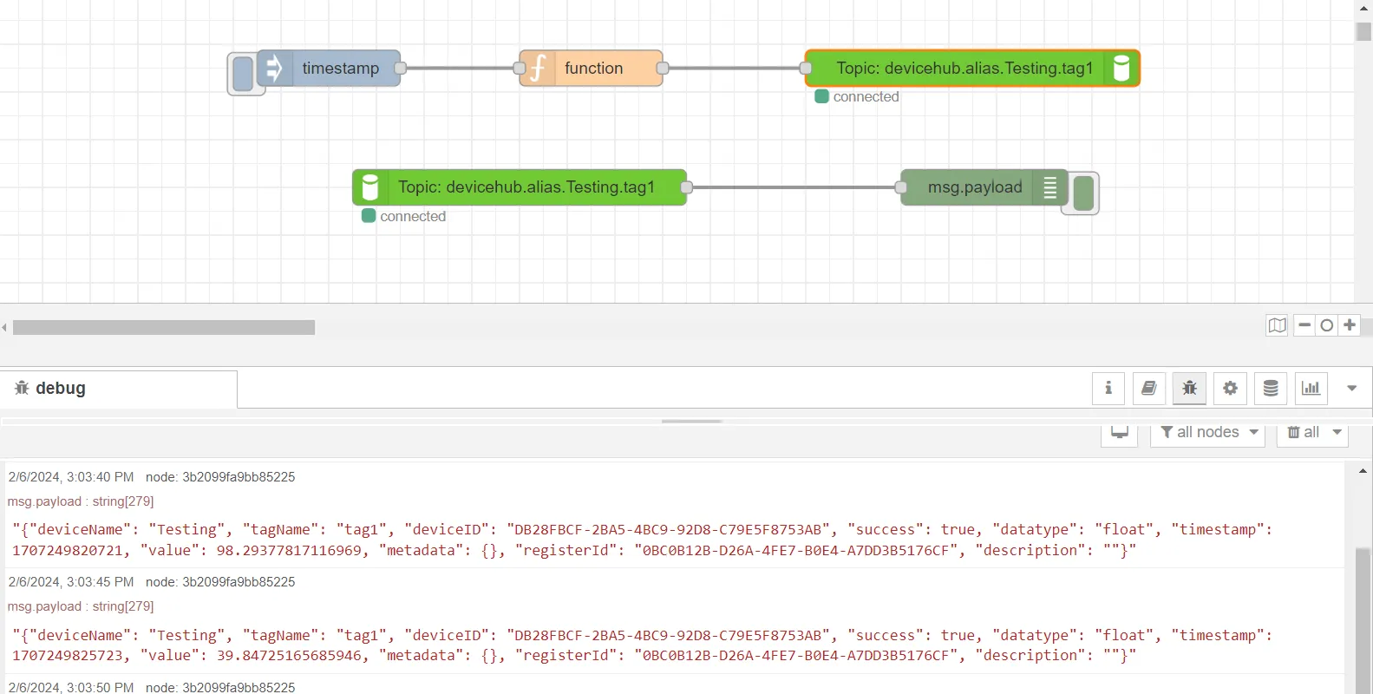Click the 'msg.payload : string[279]' label under 3:03:45 PM
Screen dimensions: 1373x694
click(x=81, y=606)
